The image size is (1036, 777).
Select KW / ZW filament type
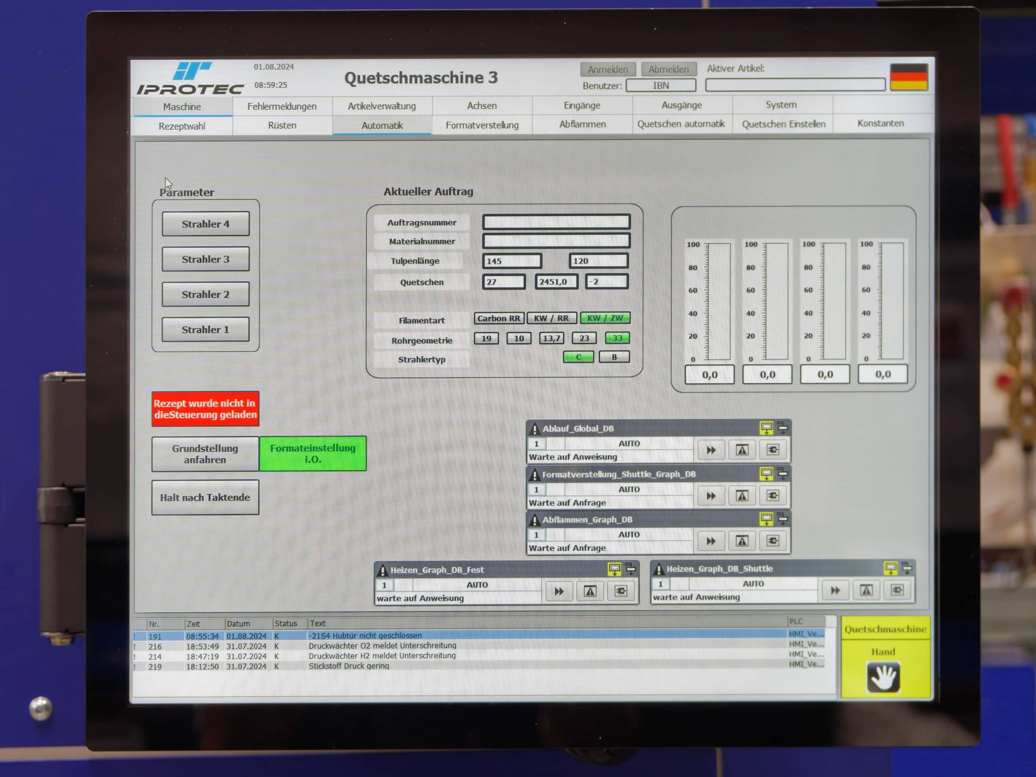(x=605, y=318)
